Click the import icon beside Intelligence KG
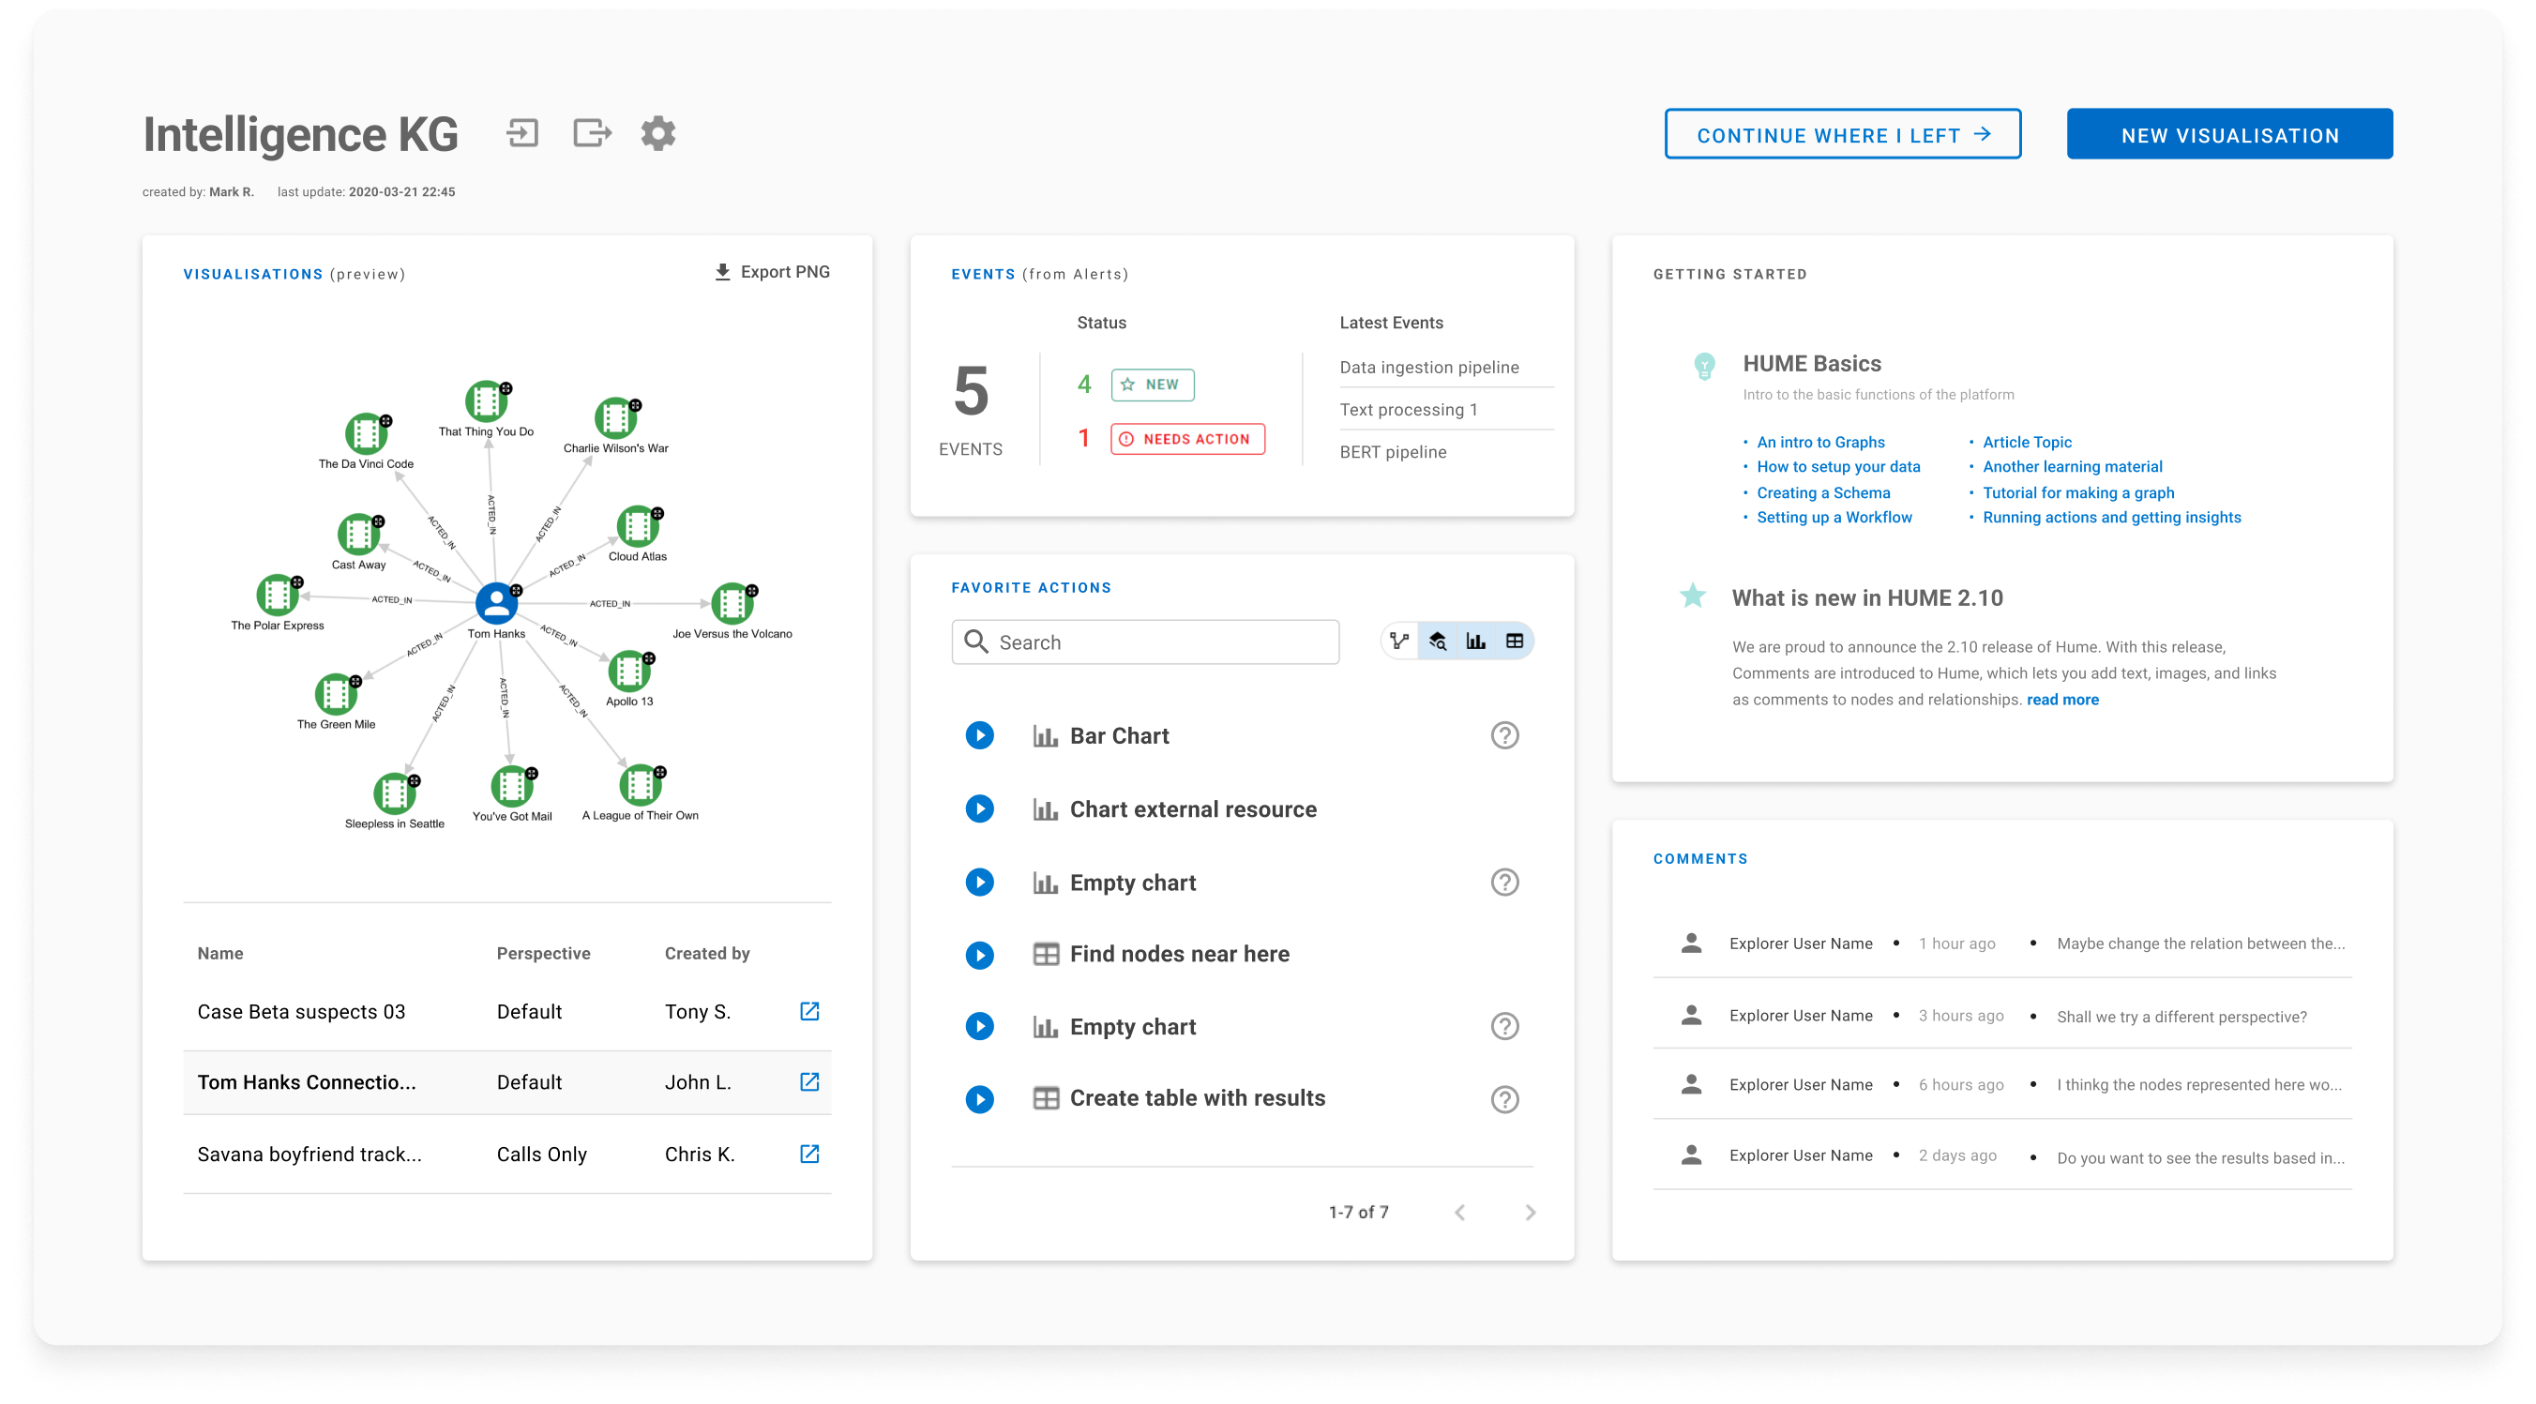This screenshot has height=1404, width=2536. click(x=522, y=133)
